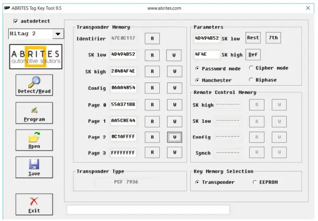318x221 pixels.
Task: Click the Synch W button
Action: coord(279,152)
